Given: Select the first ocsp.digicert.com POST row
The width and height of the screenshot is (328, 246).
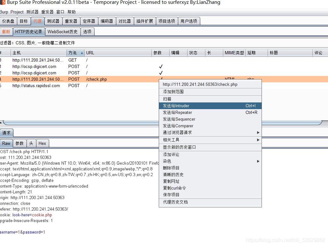Looking at the screenshot, I should [x=164, y=66].
